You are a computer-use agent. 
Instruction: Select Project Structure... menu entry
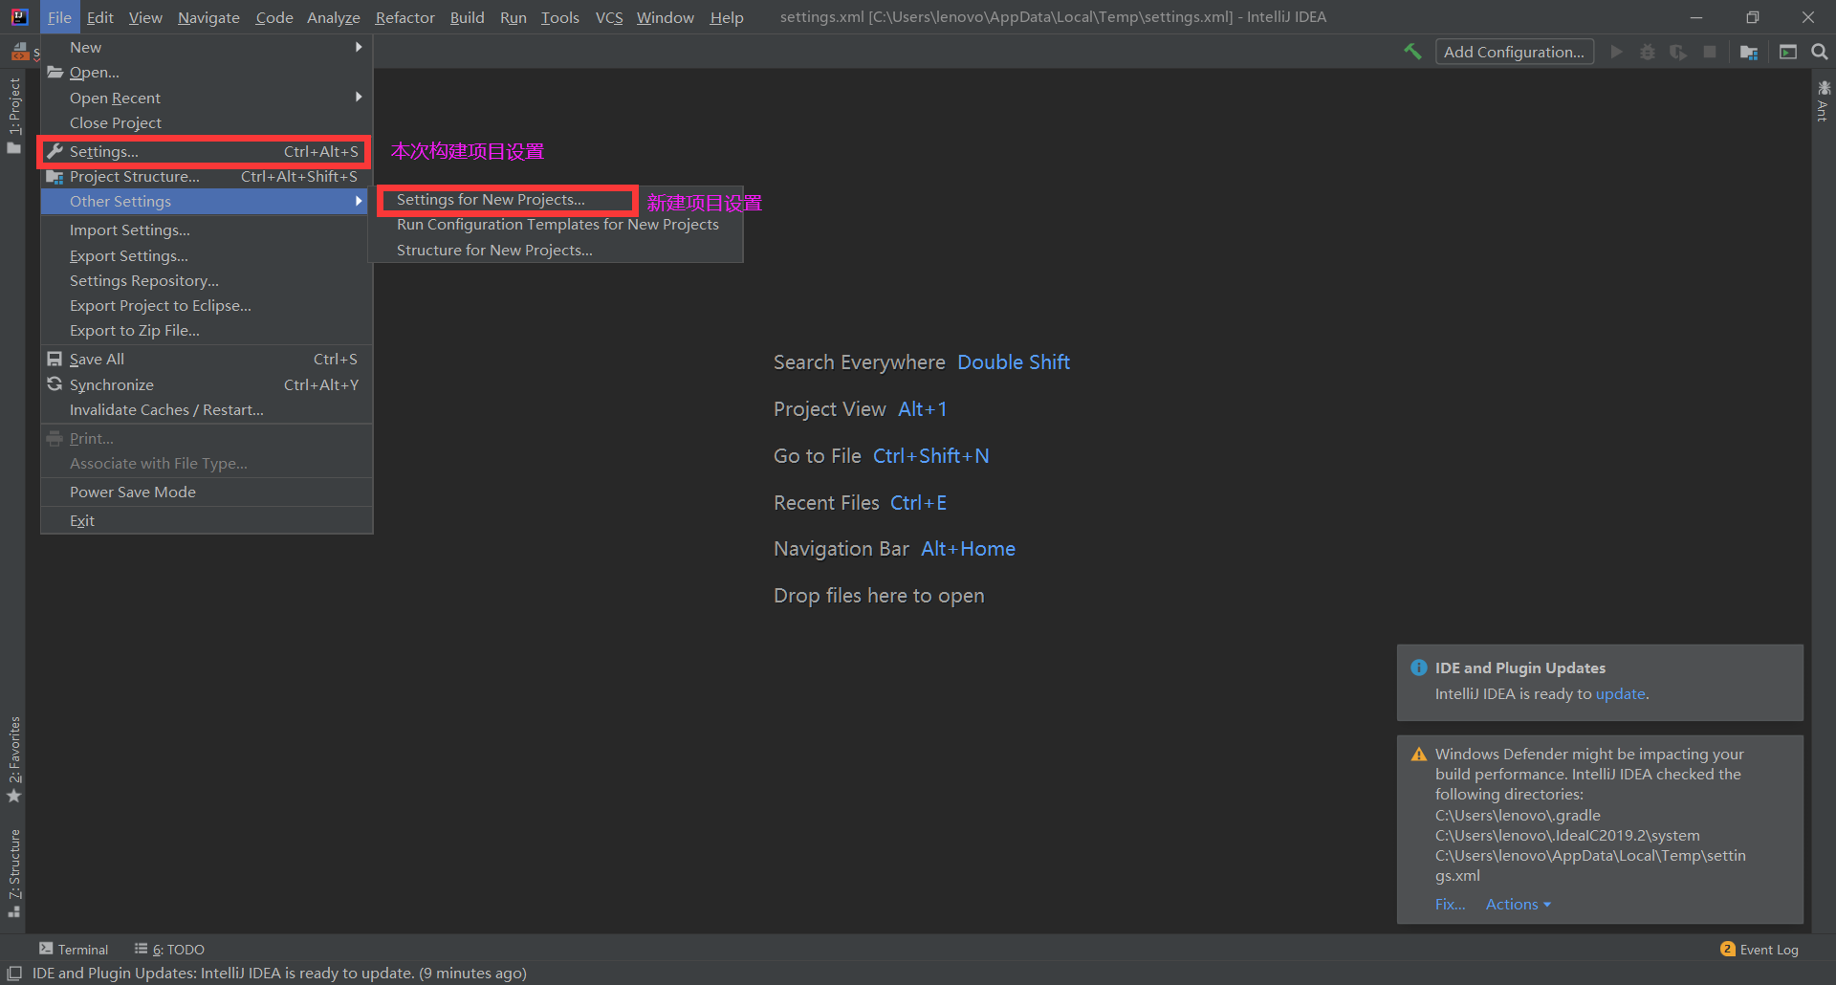click(x=207, y=176)
